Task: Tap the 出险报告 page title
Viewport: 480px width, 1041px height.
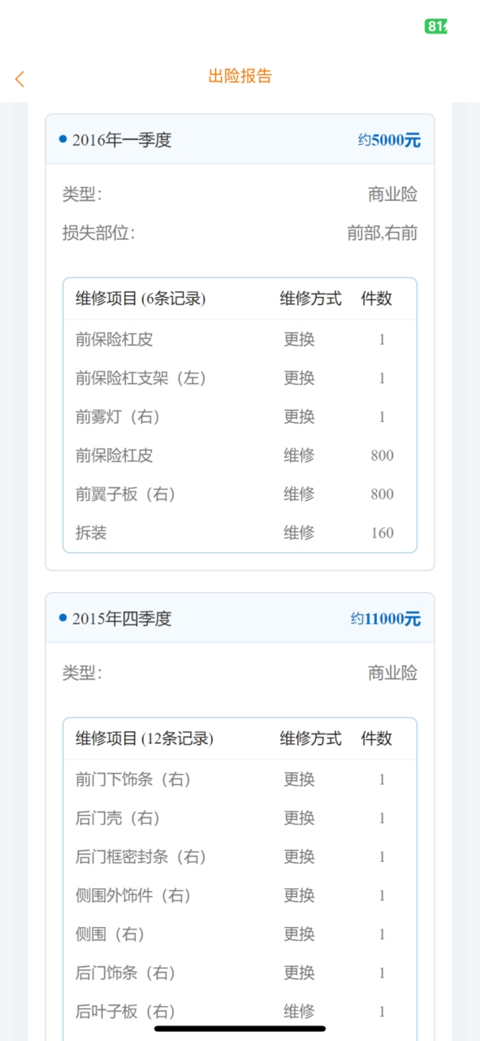Action: (x=240, y=76)
